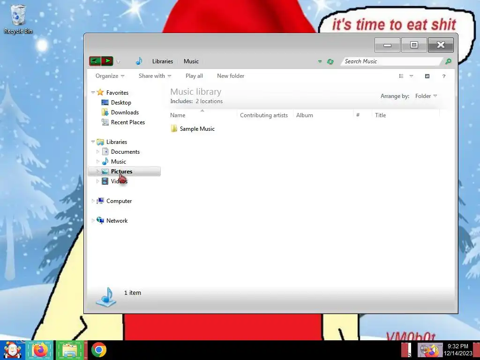The height and width of the screenshot is (360, 480).
Task: Click the green Forward arrow button
Action: [x=107, y=61]
